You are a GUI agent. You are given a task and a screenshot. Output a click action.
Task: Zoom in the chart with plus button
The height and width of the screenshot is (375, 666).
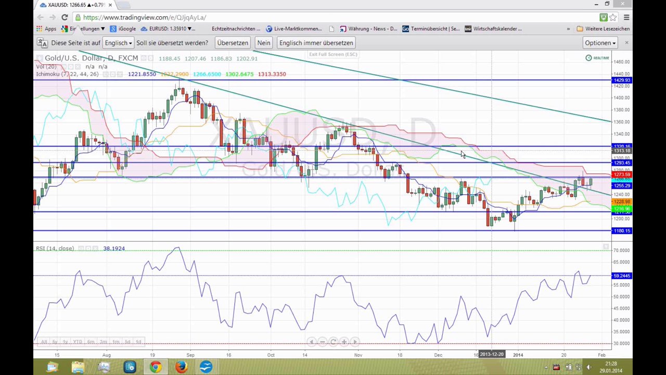pos(344,342)
